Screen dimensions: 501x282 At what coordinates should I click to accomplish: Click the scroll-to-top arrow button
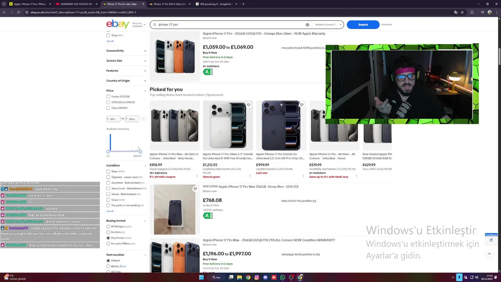(x=489, y=254)
